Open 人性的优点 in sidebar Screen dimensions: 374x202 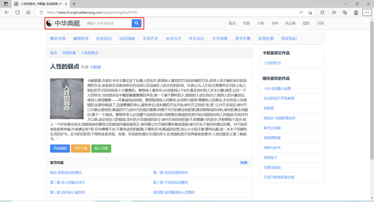(272, 63)
